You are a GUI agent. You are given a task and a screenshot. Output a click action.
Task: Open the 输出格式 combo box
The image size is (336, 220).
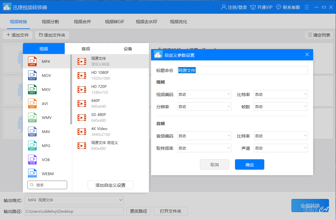click(74, 200)
